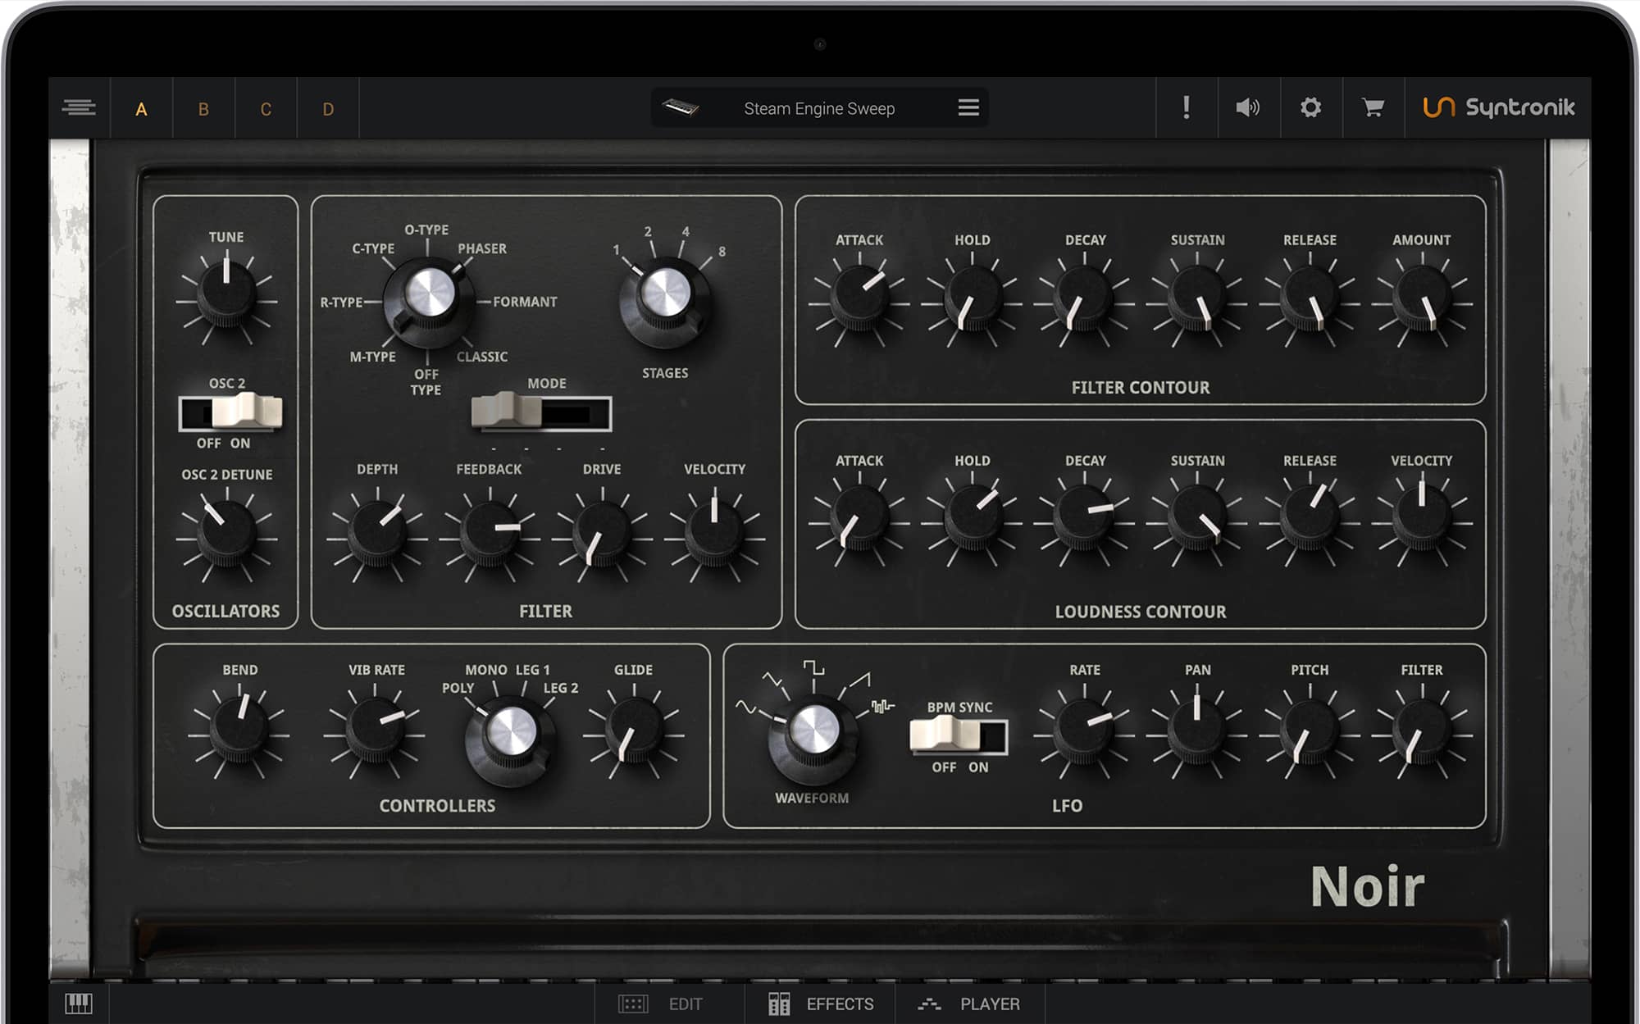This screenshot has width=1640, height=1024.
Task: Toggle the filter MODE switch
Action: tap(541, 412)
